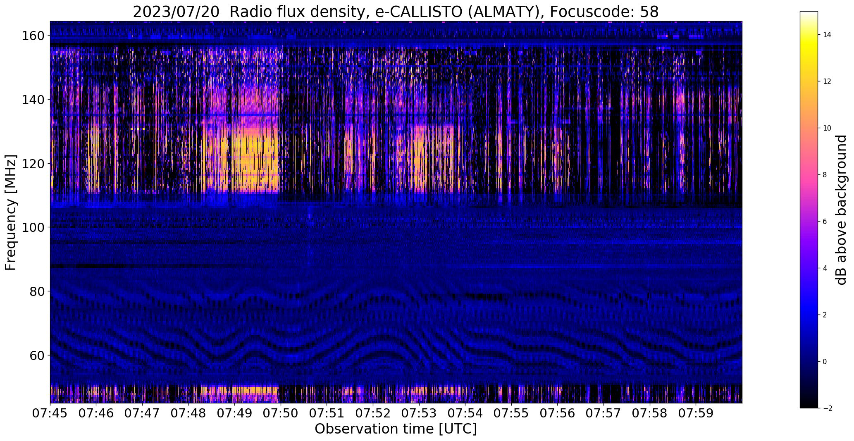Click the 07:59 time tick label
854x441 pixels.
[696, 412]
